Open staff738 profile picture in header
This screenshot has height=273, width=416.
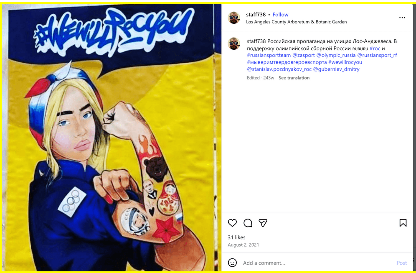234,18
